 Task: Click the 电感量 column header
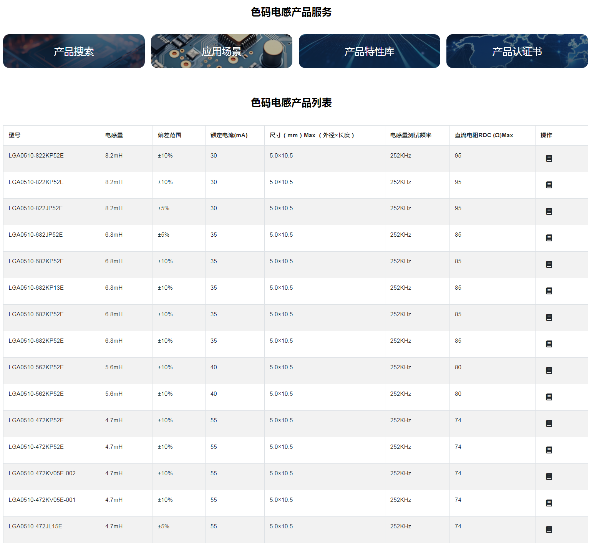114,135
